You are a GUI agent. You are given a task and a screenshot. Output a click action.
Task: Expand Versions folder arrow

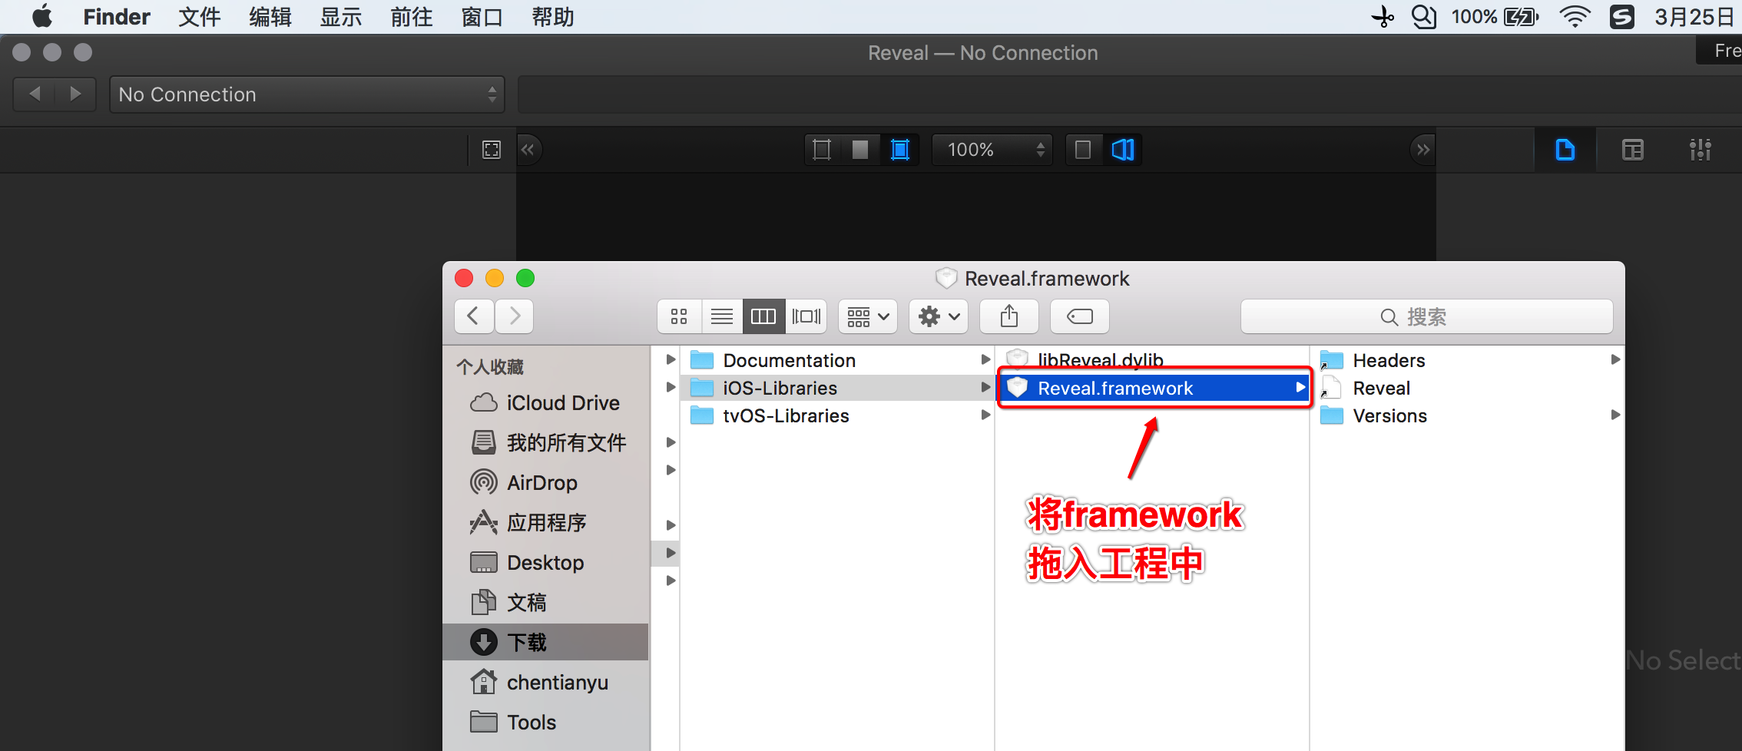1615,415
